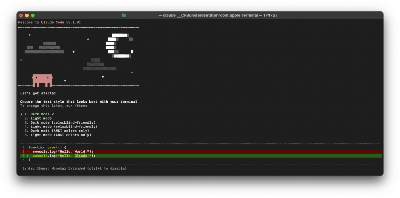Viewport: 400px width, 198px height.
Task: Click the folder proxy icon in title bar
Action: (x=124, y=15)
